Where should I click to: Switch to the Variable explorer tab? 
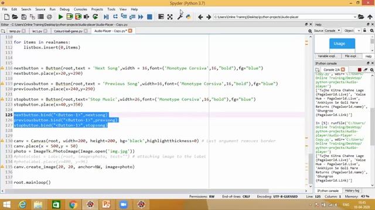(327, 56)
